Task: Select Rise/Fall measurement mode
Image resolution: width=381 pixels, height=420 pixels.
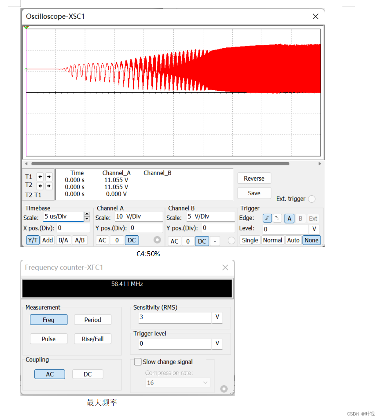Action: 93,339
